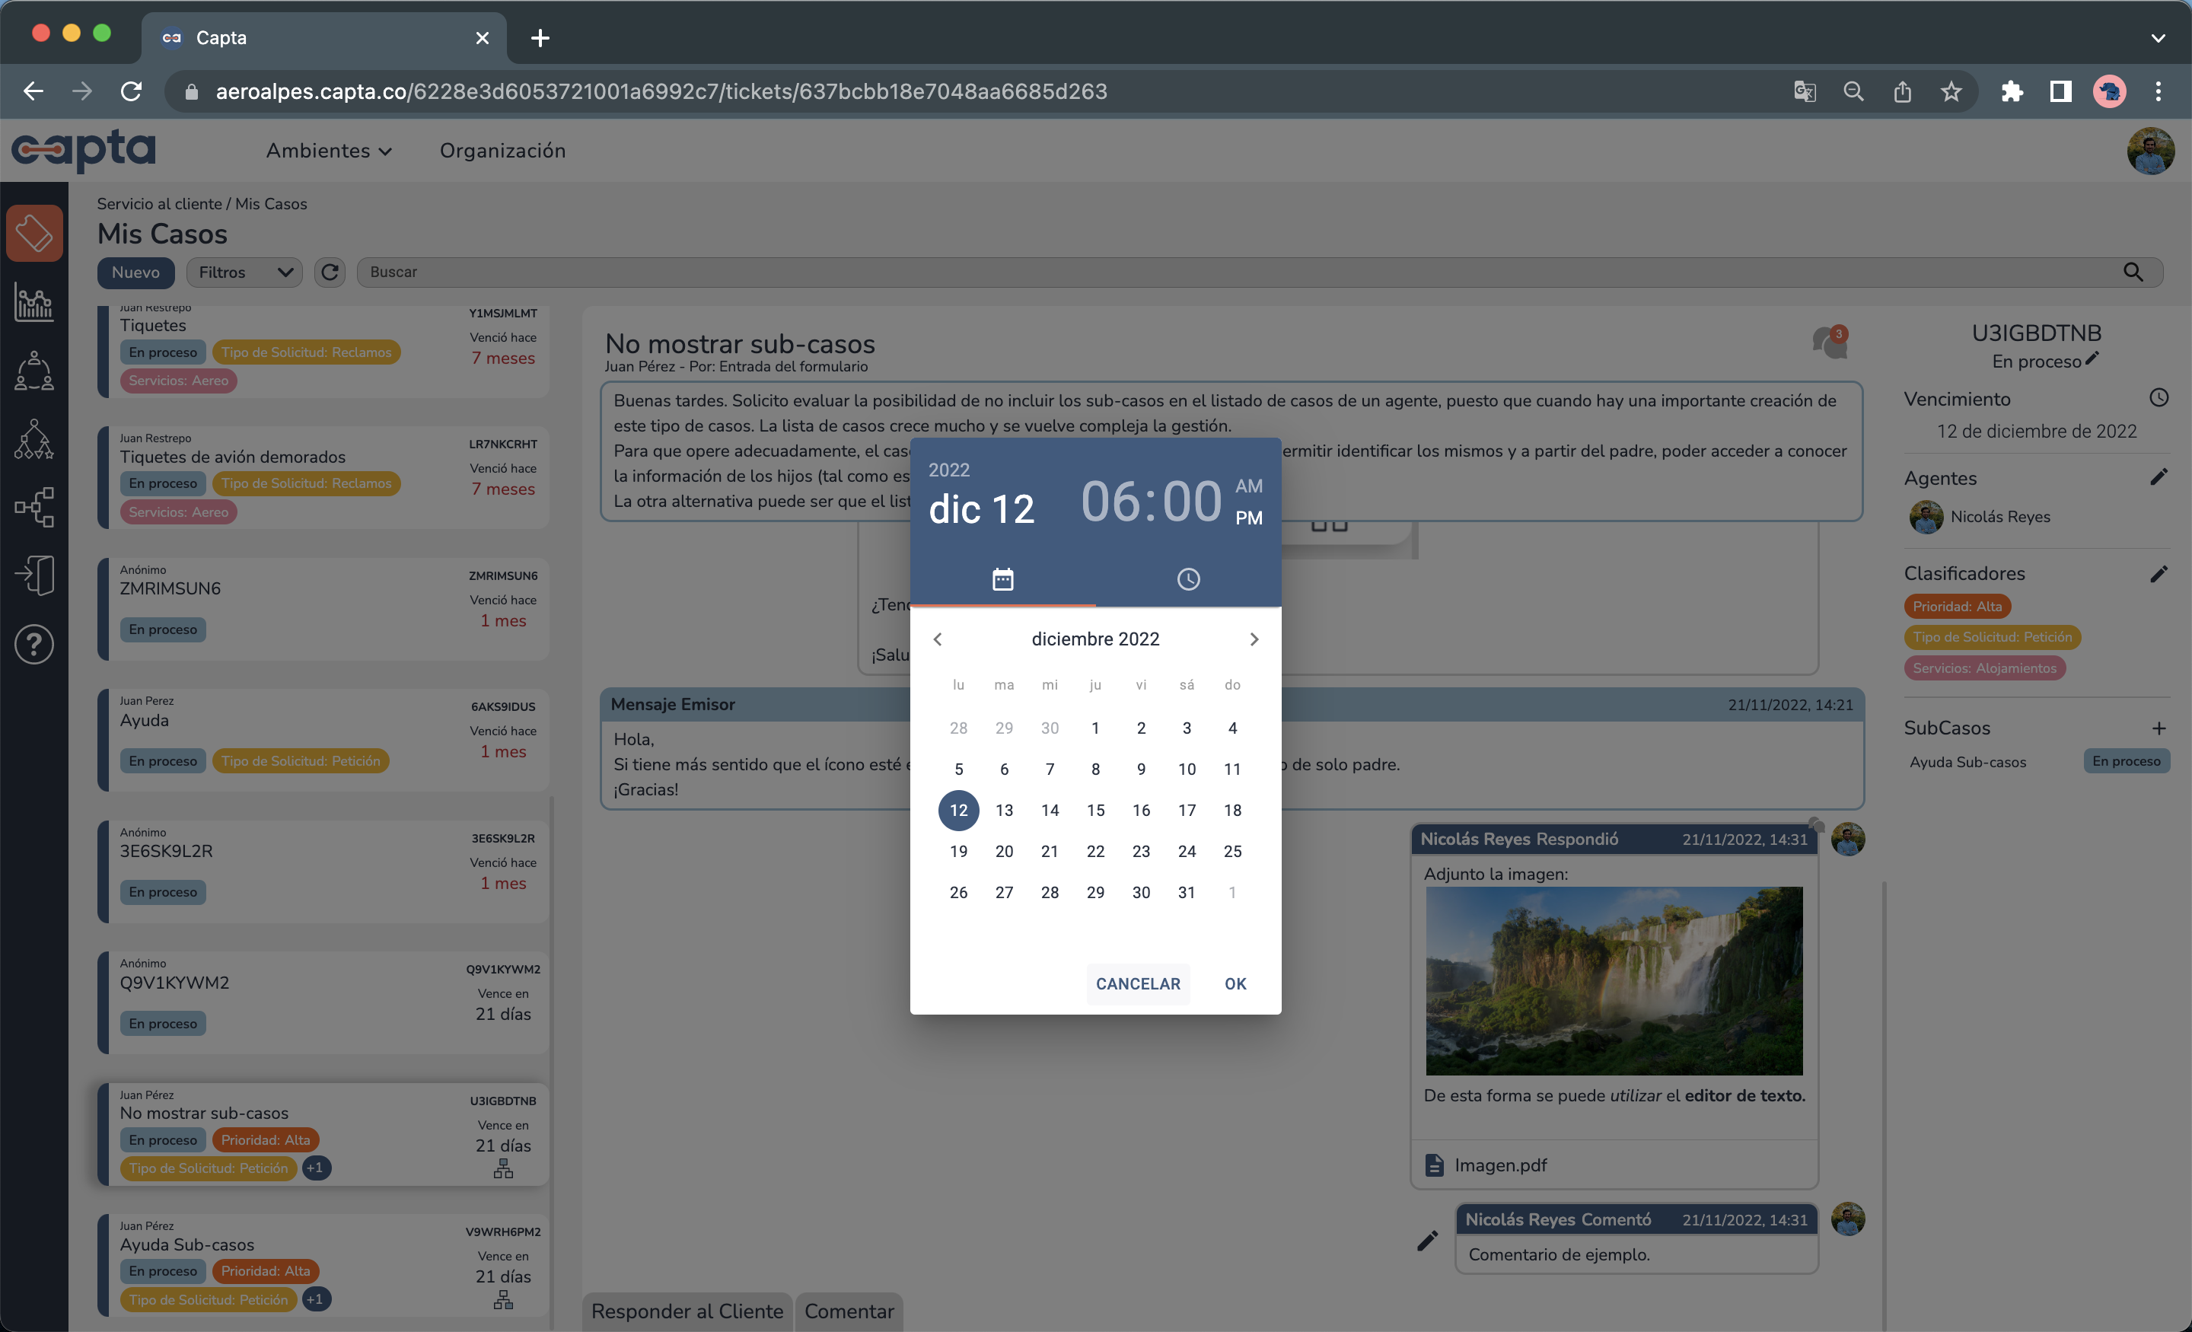This screenshot has width=2192, height=1332.
Task: Switch to the clock time tab
Action: [x=1187, y=579]
